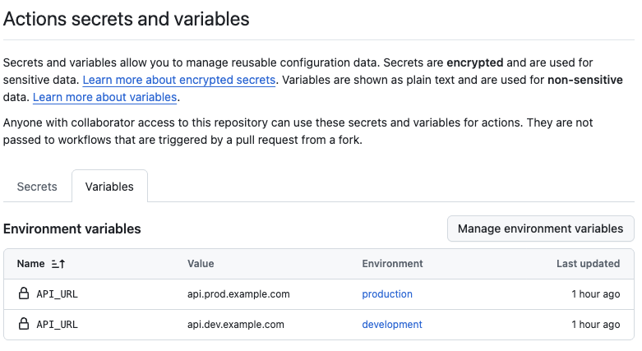Click the lock icon beside development API_URL
642x351 pixels.
[x=24, y=324]
